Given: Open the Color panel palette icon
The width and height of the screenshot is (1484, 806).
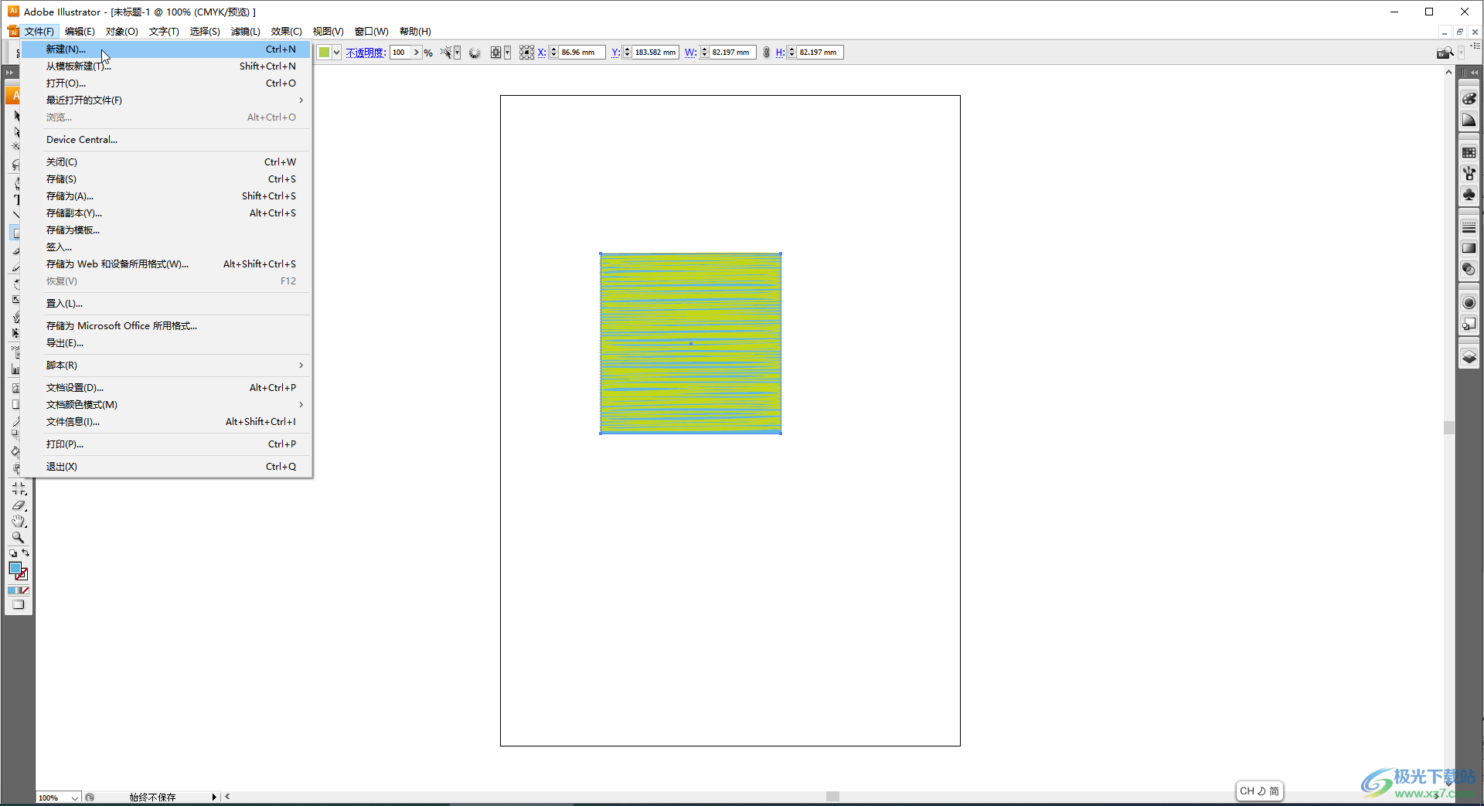Looking at the screenshot, I should (x=1469, y=99).
